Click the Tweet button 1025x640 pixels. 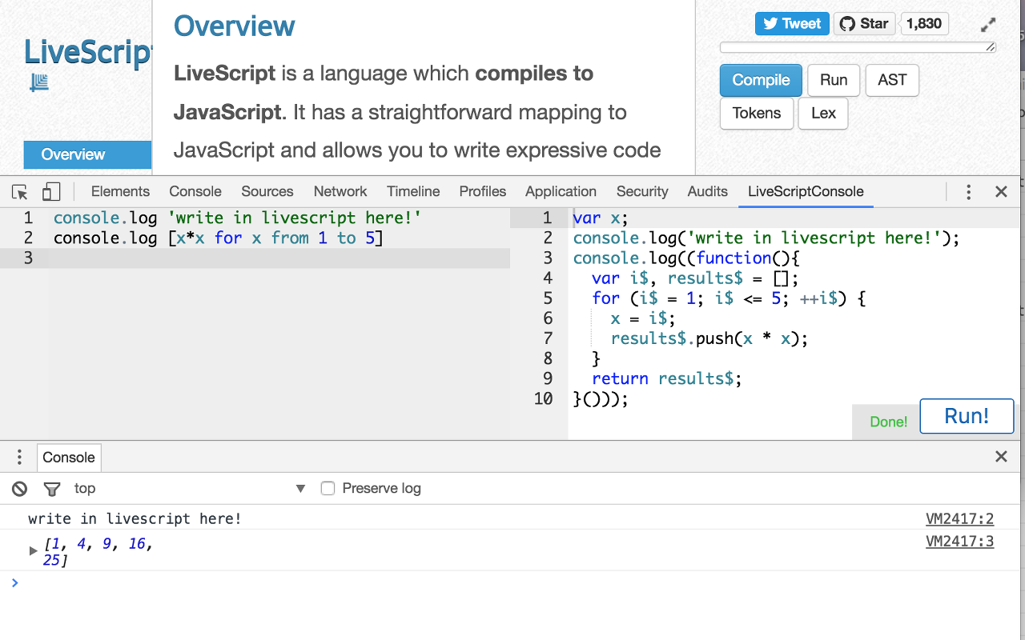791,24
